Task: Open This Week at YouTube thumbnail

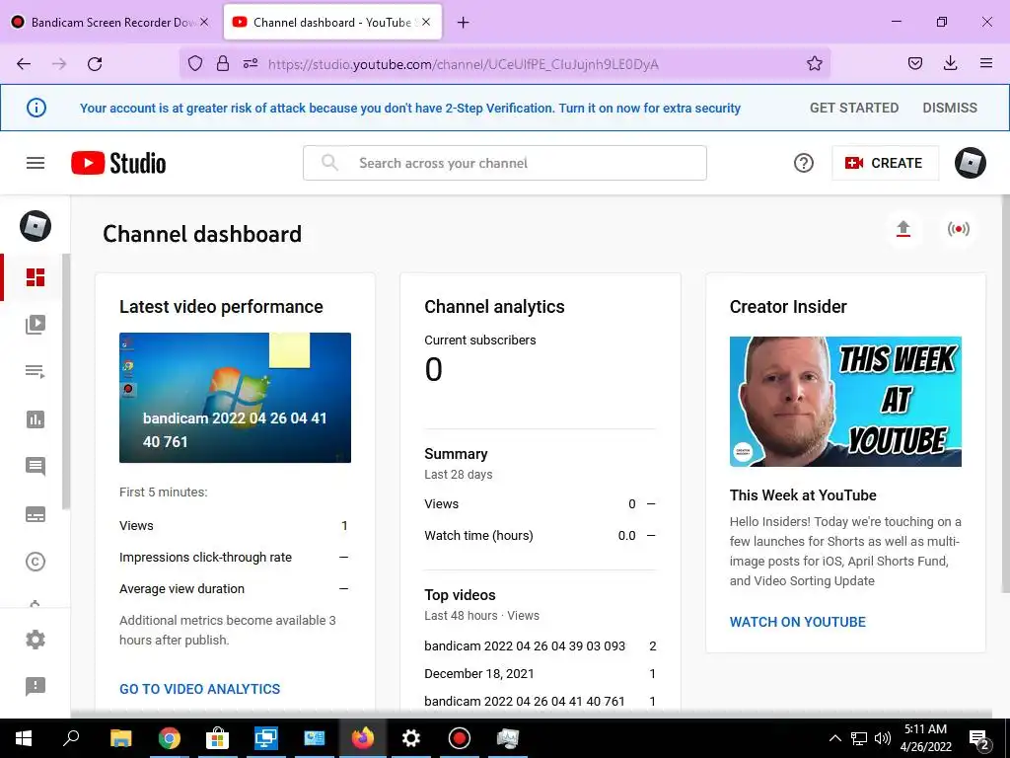Action: 845,402
